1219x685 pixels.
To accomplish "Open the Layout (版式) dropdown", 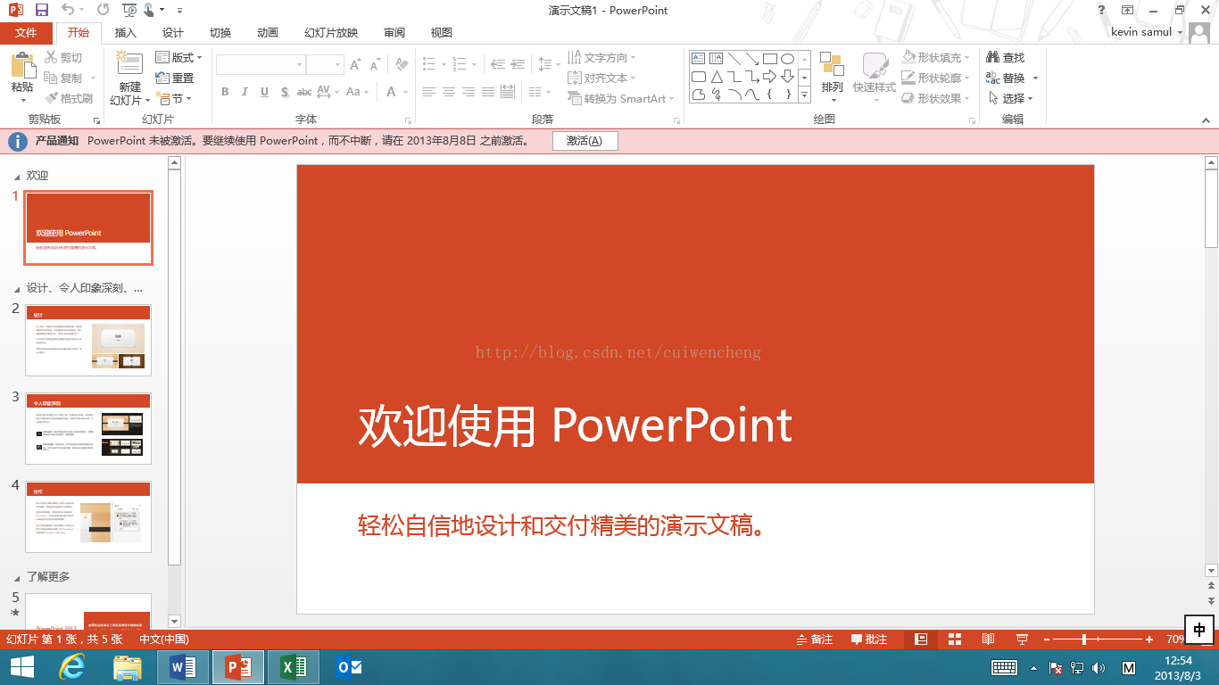I will click(178, 57).
